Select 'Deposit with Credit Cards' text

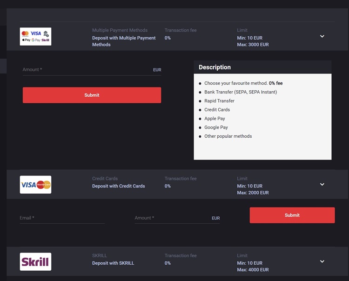click(x=118, y=186)
